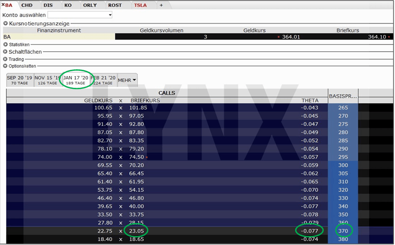Switch to the DIS tab
The image size is (395, 245).
(48, 5)
